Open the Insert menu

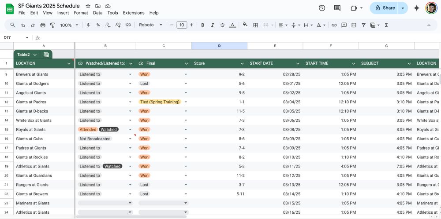point(63,13)
